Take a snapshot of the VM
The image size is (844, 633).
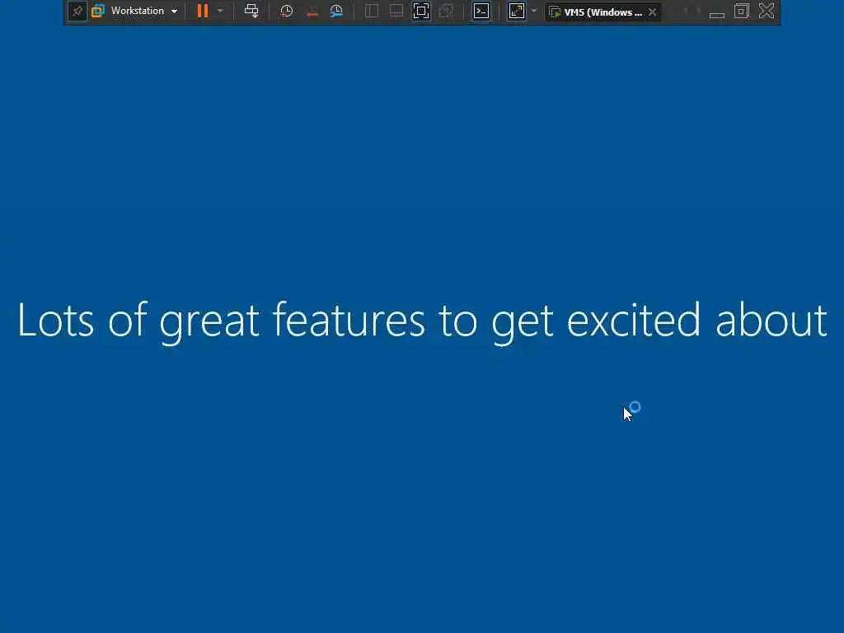286,11
